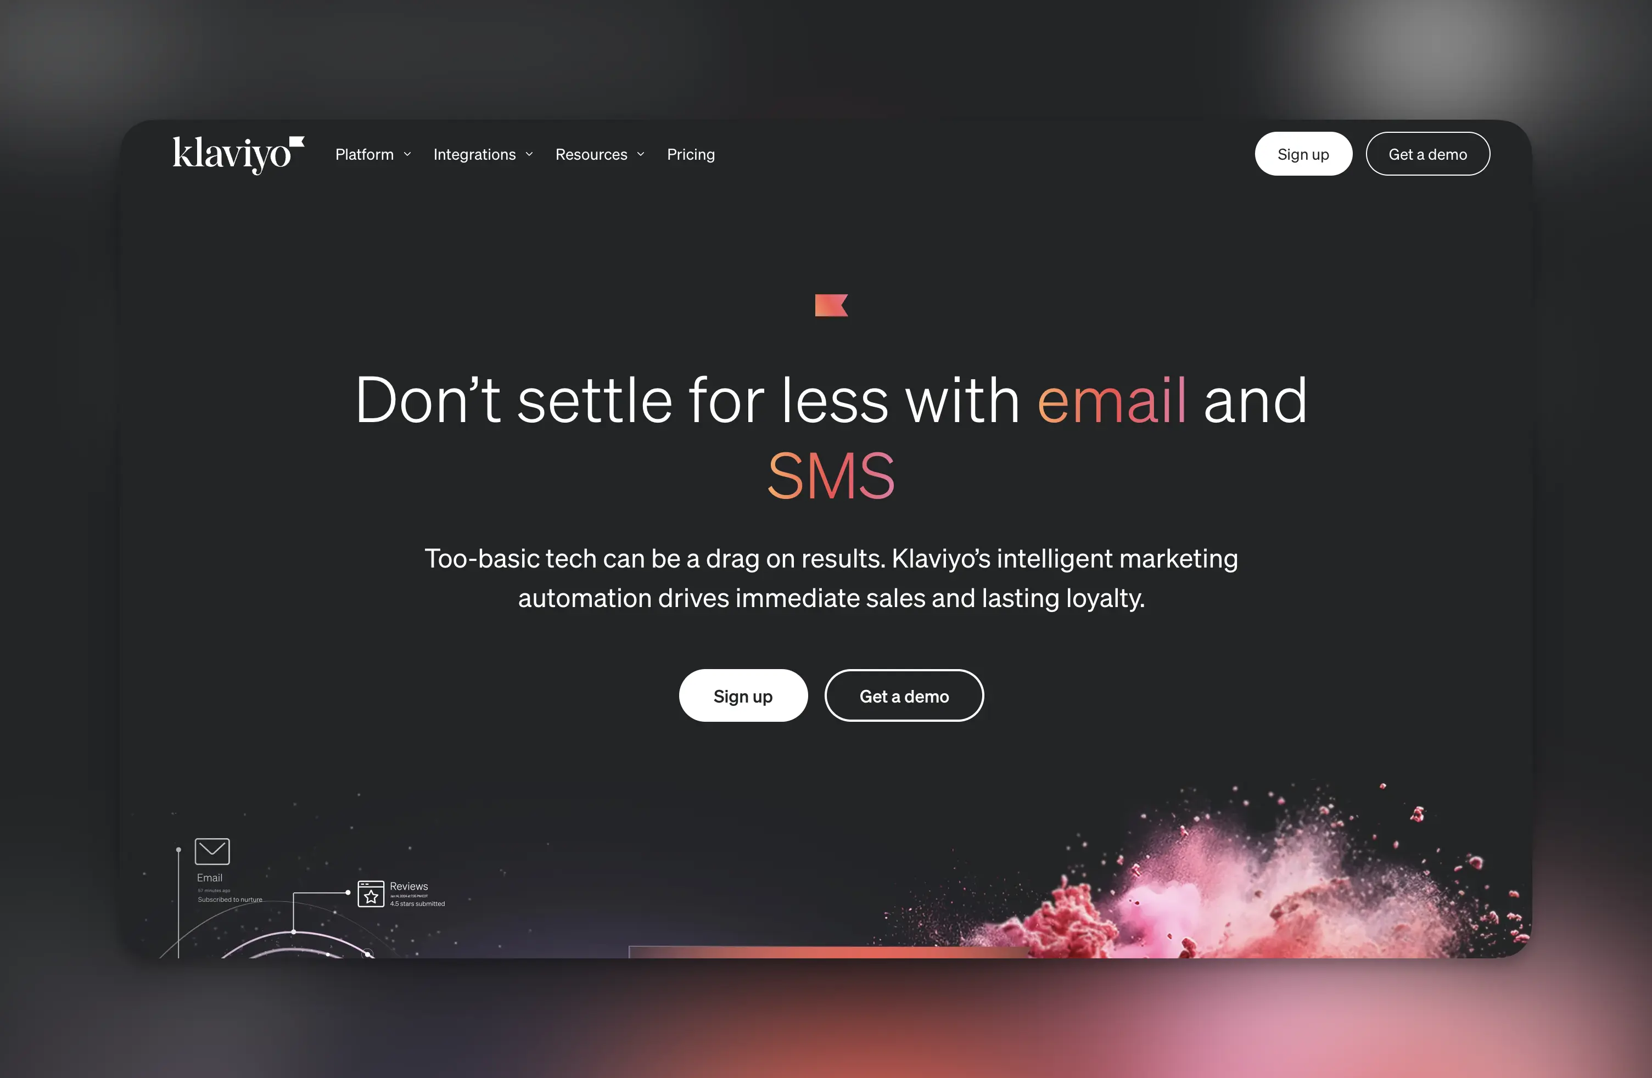Expand the Resources navigation dropdown
The height and width of the screenshot is (1078, 1652).
pos(601,153)
